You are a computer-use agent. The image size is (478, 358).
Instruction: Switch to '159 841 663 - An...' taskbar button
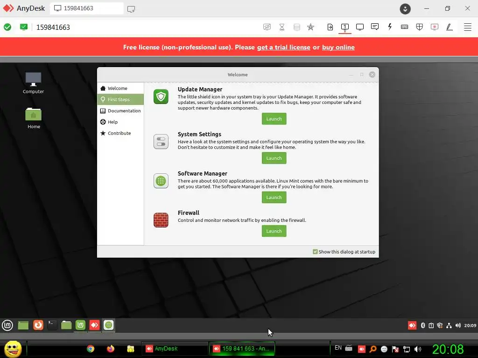point(242,349)
